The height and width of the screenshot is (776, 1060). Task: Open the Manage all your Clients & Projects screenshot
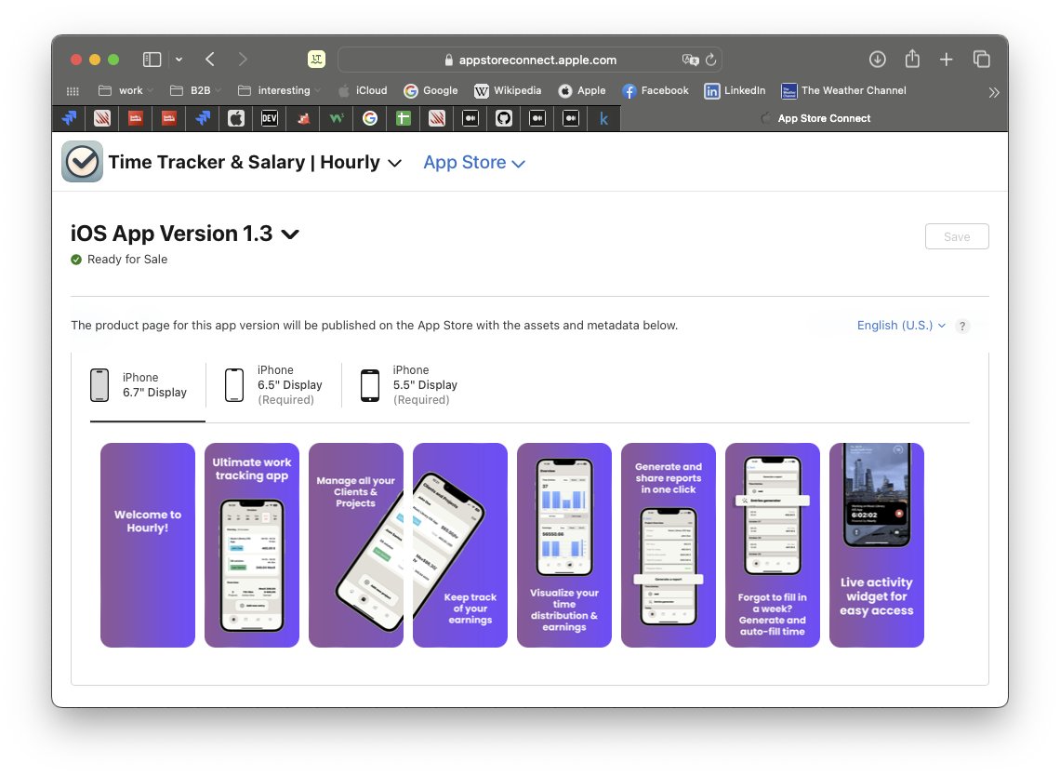[x=355, y=545]
